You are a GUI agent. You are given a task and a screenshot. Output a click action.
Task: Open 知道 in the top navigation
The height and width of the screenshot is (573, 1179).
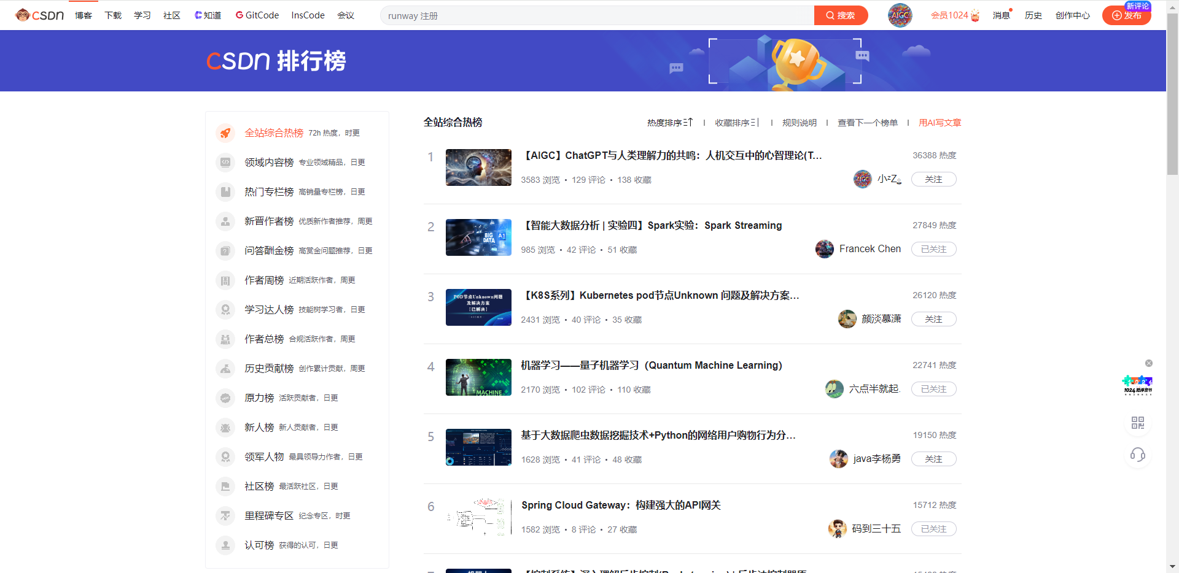pyautogui.click(x=208, y=15)
